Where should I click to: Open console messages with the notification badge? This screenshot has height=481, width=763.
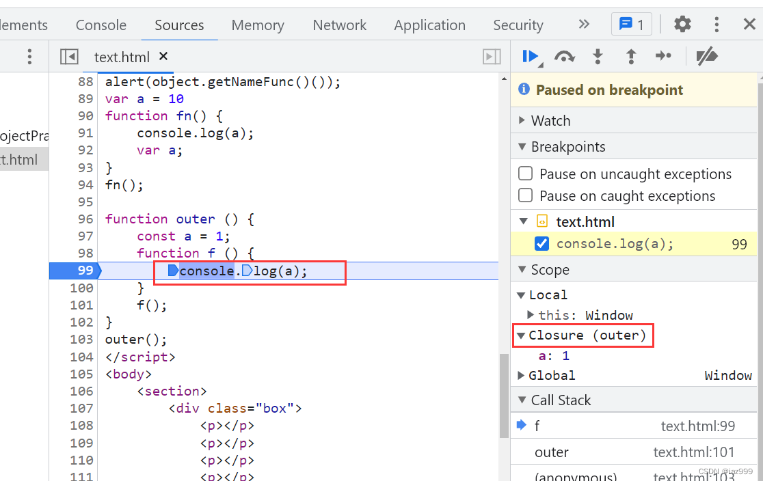(631, 24)
